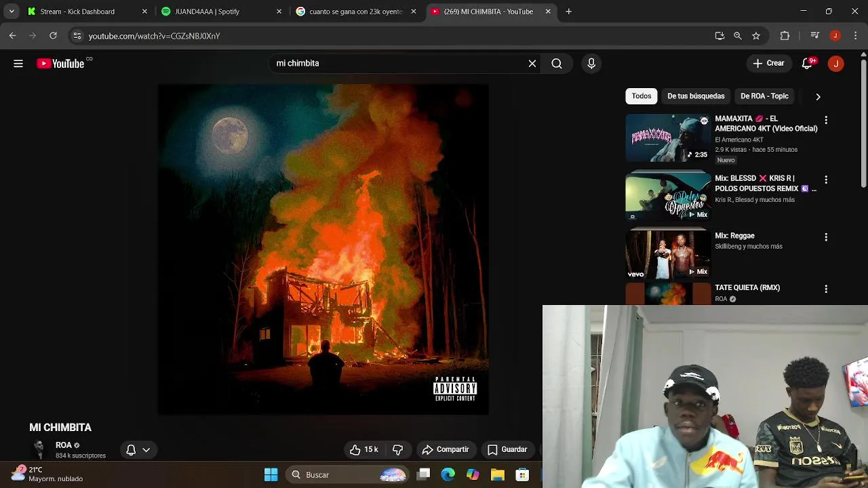This screenshot has width=868, height=488.
Task: Like the video with 15 k thumbs up
Action: click(364, 449)
